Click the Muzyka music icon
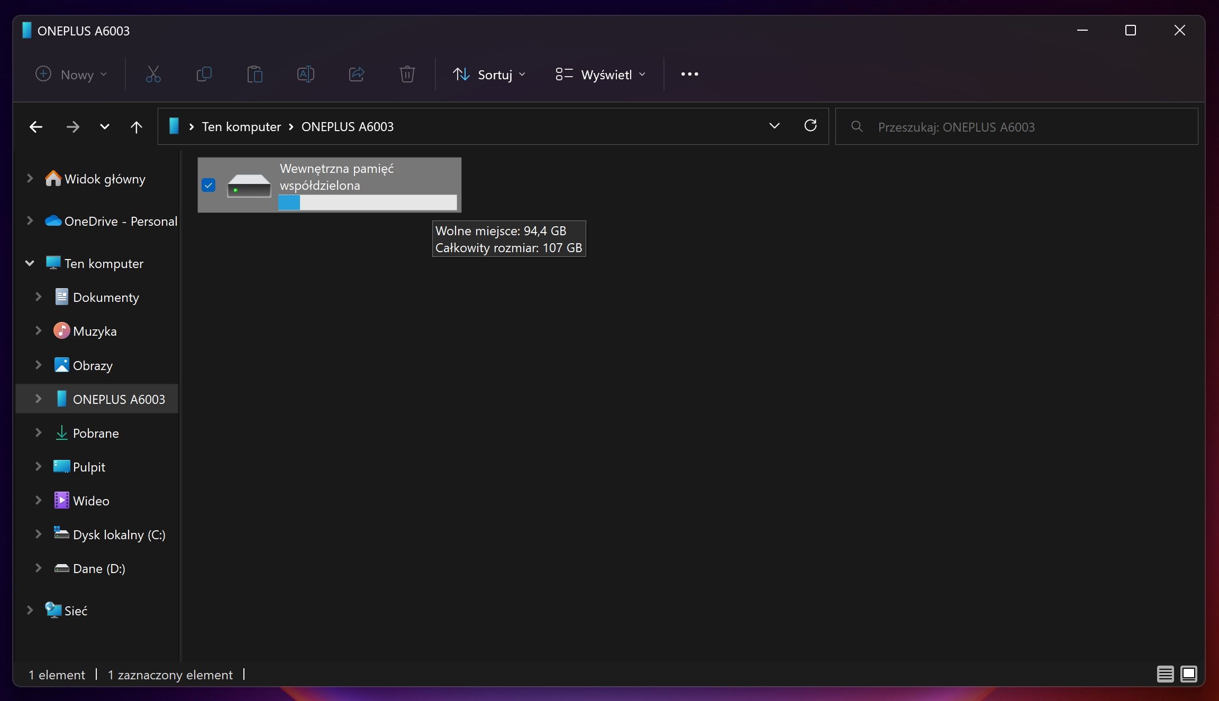The image size is (1219, 701). click(x=61, y=331)
